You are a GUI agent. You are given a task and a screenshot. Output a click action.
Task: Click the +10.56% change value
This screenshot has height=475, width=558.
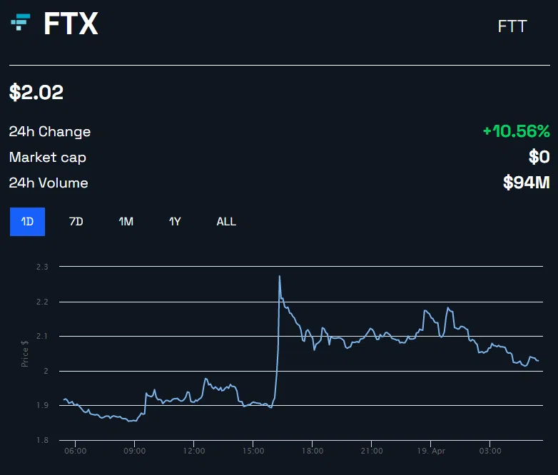[517, 131]
